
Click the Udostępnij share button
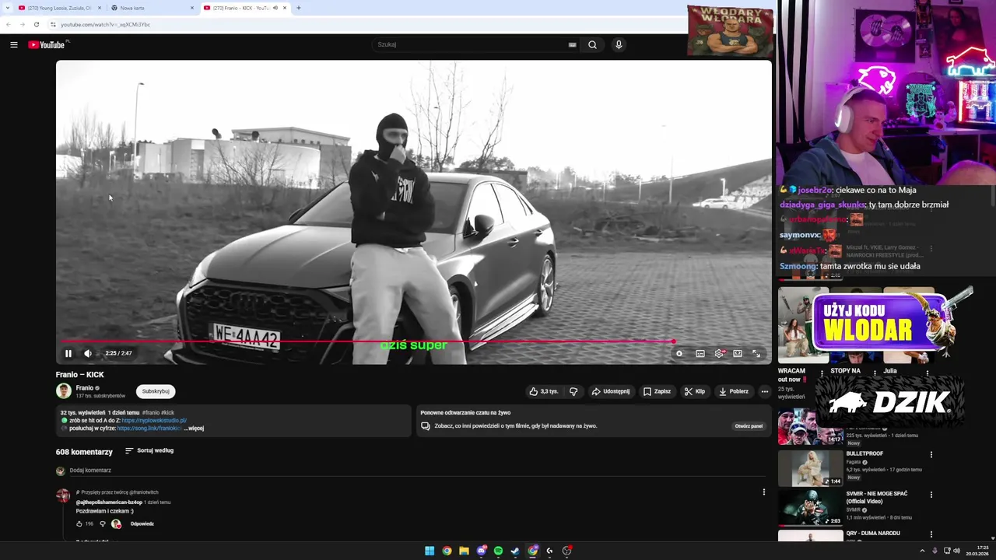(x=610, y=391)
